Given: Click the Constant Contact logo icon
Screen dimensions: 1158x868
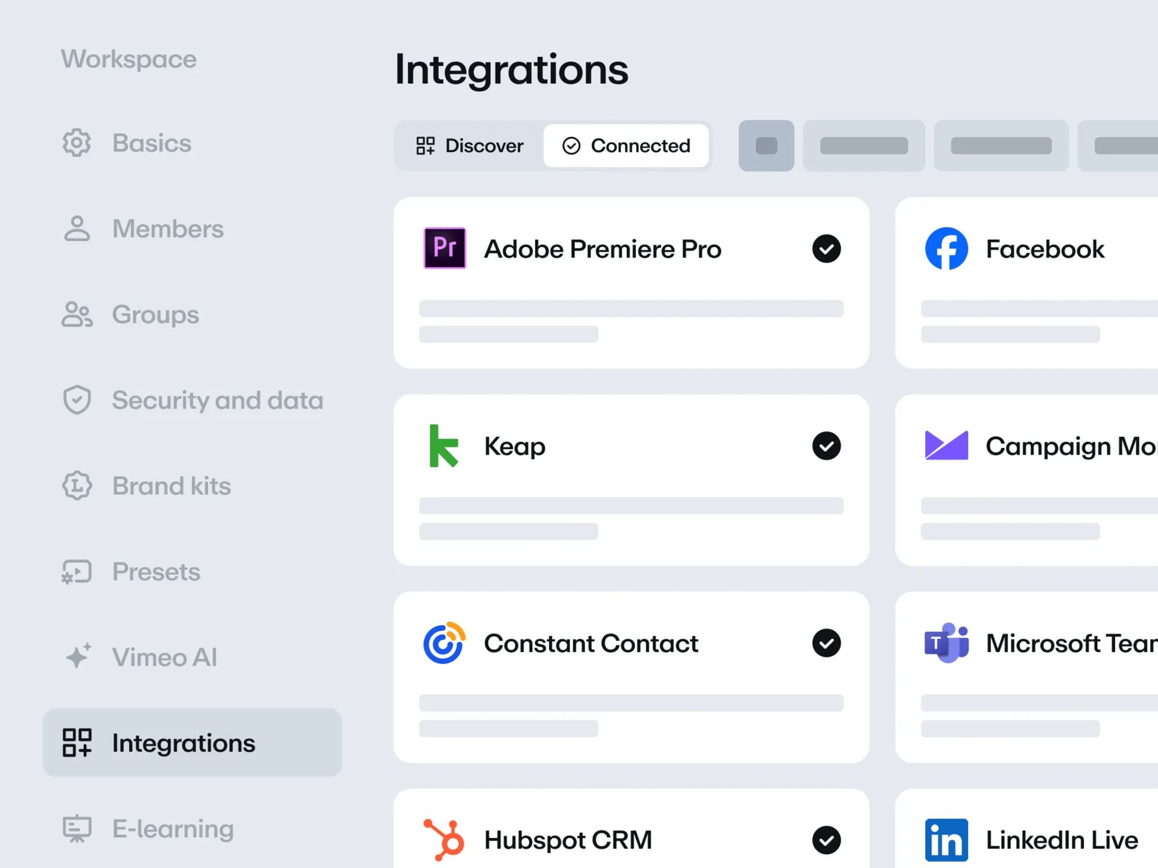Looking at the screenshot, I should 444,643.
